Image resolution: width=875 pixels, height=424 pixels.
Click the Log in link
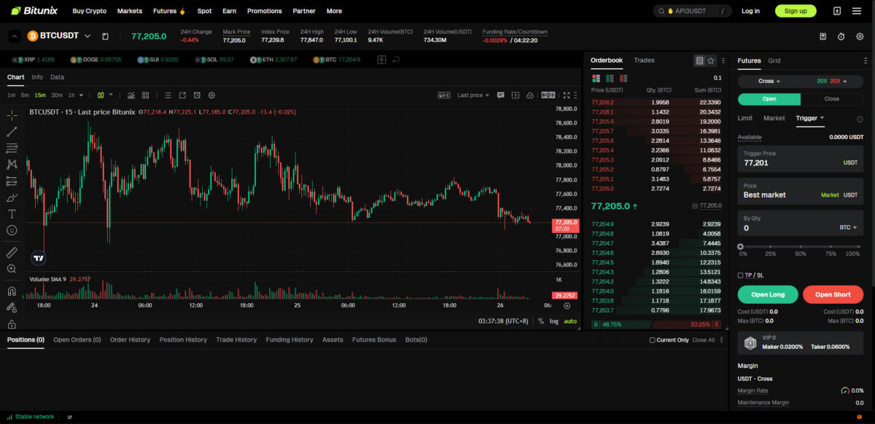coord(750,11)
